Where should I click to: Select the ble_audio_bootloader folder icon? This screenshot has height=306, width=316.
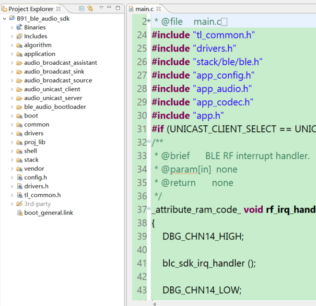pos(19,107)
